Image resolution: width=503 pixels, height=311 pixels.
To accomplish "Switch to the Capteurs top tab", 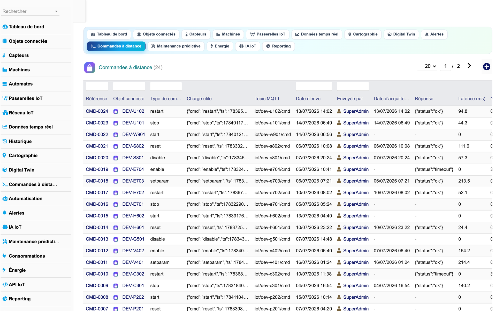I will (x=196, y=34).
